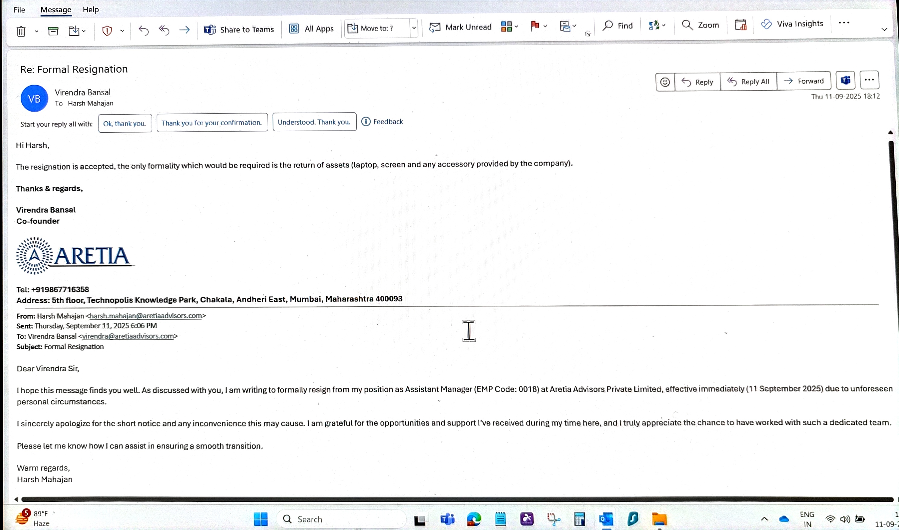The image size is (899, 530).
Task: Open the Delete dropdown arrow
Action: point(36,31)
